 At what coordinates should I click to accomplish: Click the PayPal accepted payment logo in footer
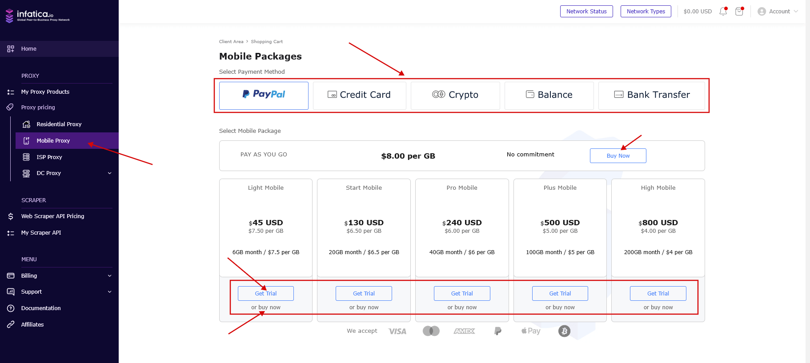tap(498, 331)
